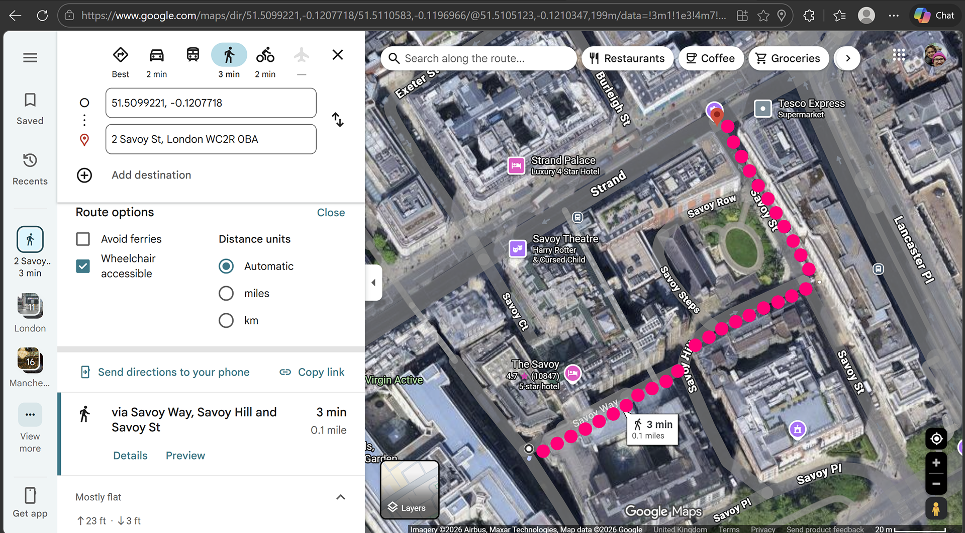Filter by Coffee chip

(711, 58)
